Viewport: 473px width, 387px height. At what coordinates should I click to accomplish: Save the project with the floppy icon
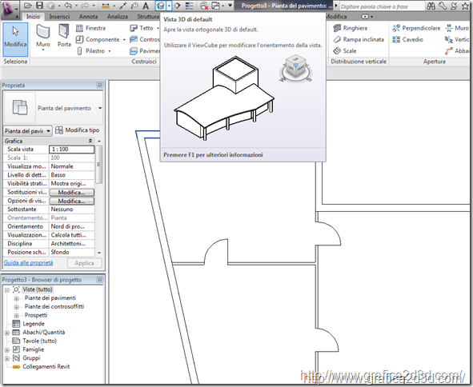coord(39,6)
